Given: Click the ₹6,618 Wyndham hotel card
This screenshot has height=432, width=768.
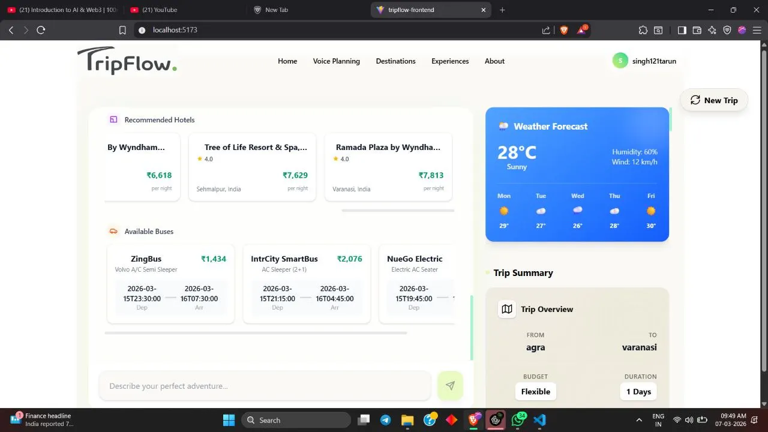Looking at the screenshot, I should coord(142,167).
